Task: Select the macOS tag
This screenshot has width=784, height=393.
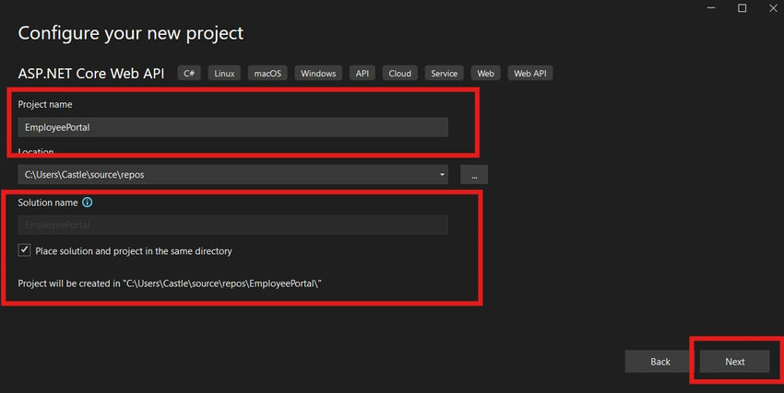Action: point(267,74)
